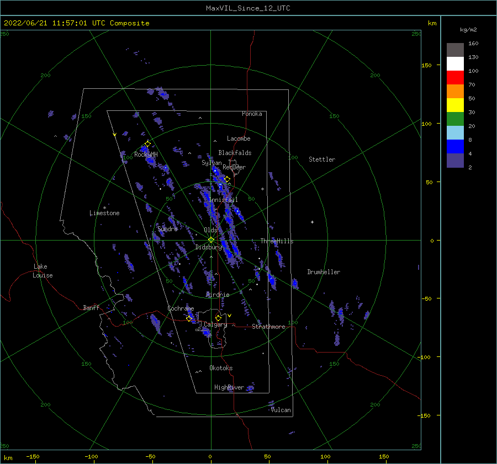This screenshot has height=464, width=497.
Task: Click the yellow diamond marker near RockyMH
Action: (147, 144)
